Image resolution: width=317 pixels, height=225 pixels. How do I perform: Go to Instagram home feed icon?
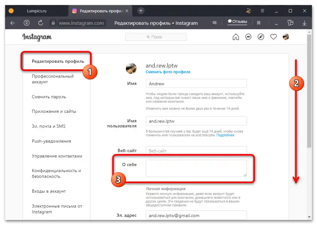tap(236, 37)
